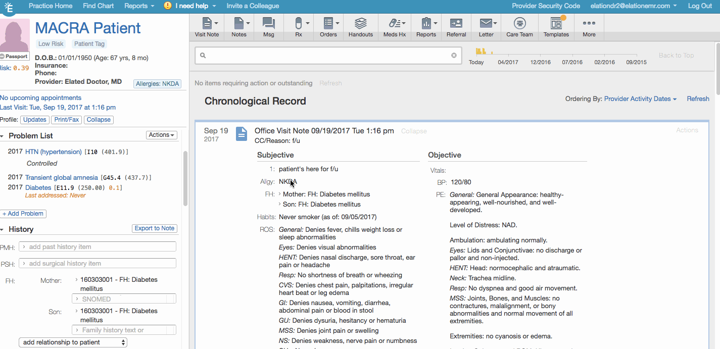Open Provider Security Code

(546, 6)
